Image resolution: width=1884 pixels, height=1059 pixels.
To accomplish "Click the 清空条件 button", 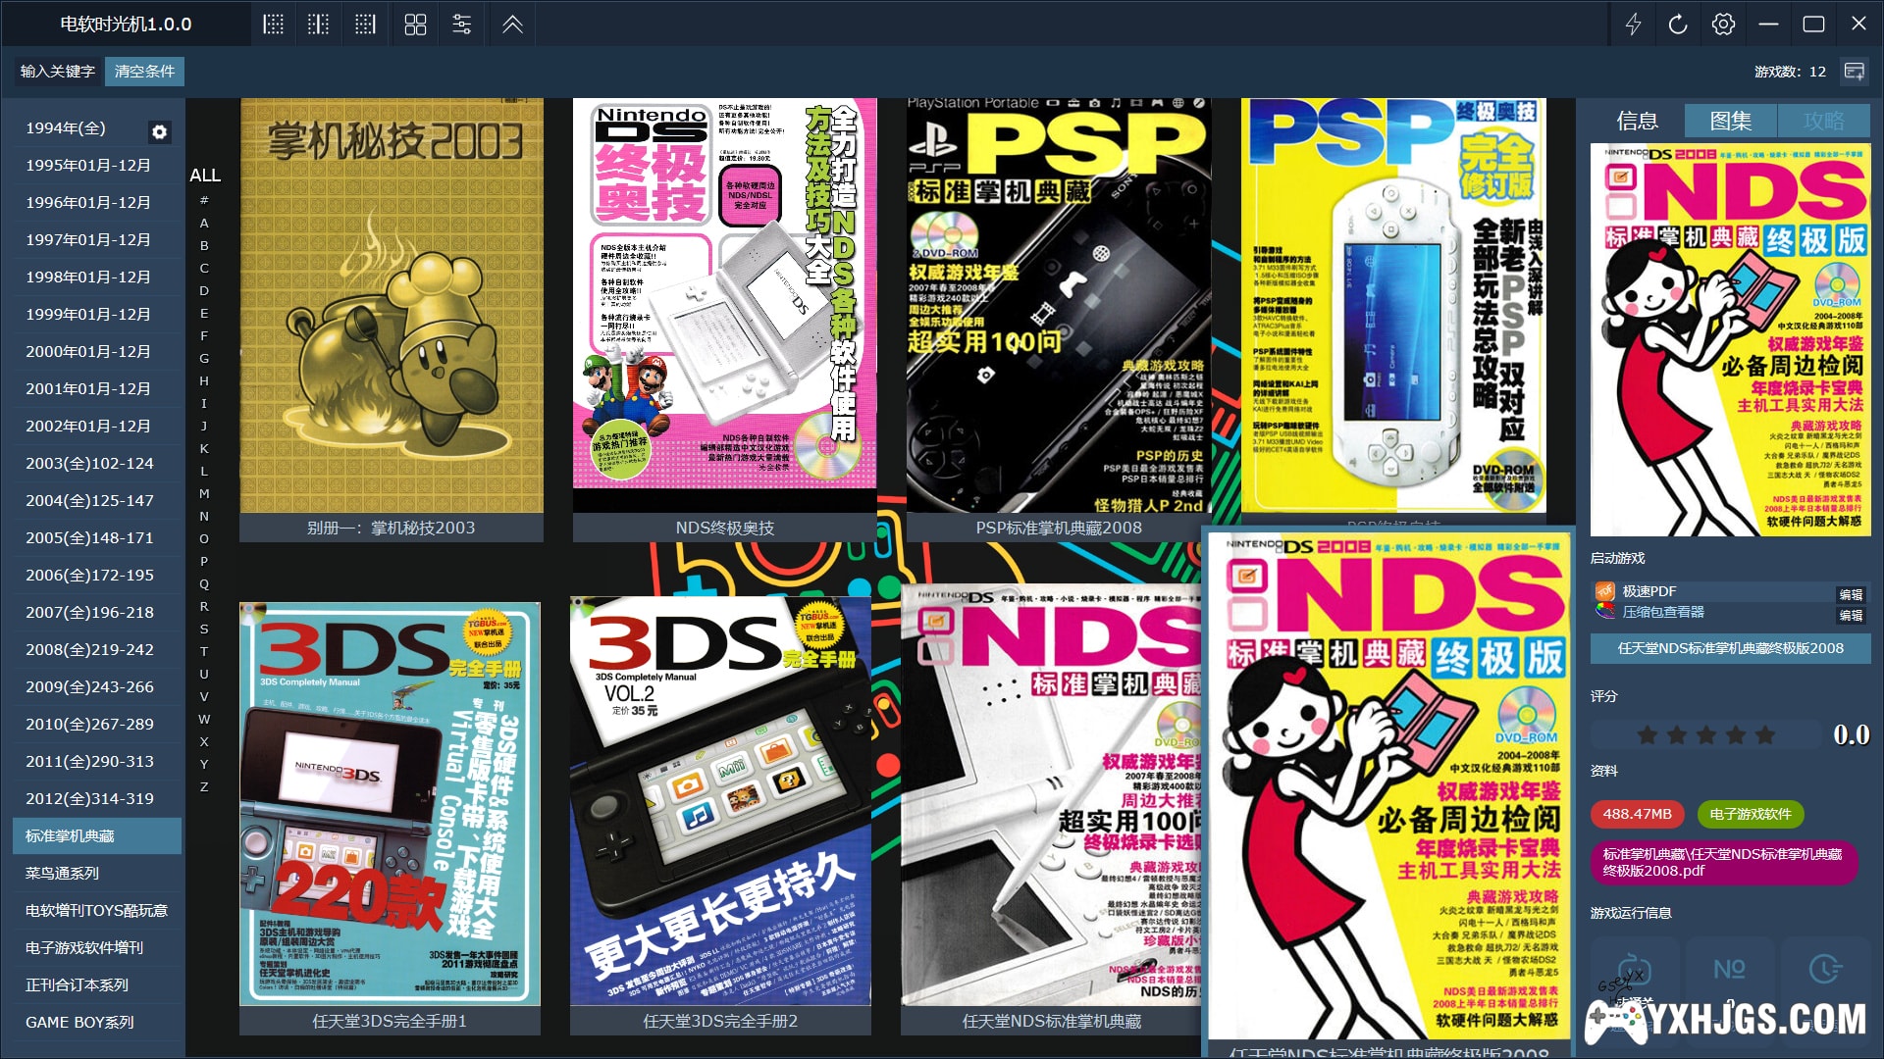I will [144, 72].
